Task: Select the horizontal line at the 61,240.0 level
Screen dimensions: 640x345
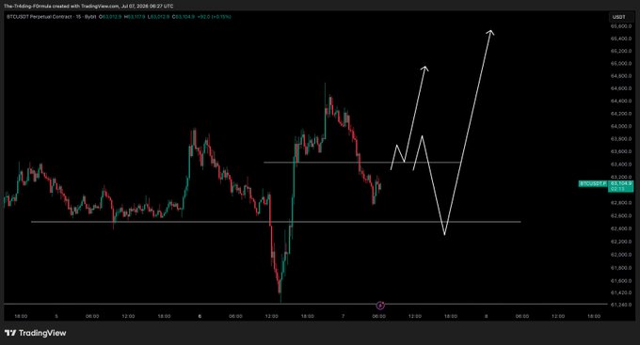Action: pyautogui.click(x=305, y=304)
